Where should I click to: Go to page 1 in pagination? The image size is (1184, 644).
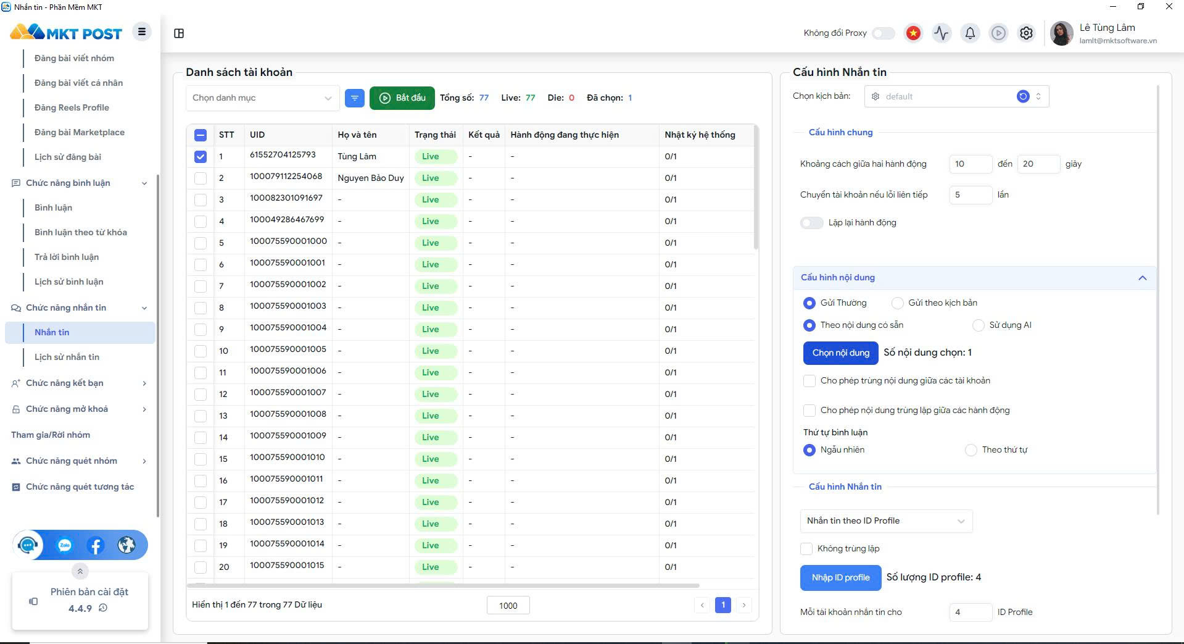click(x=723, y=605)
